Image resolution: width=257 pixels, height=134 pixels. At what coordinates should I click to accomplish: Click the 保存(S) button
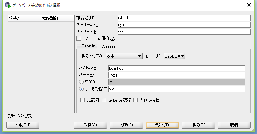(x=90, y=125)
